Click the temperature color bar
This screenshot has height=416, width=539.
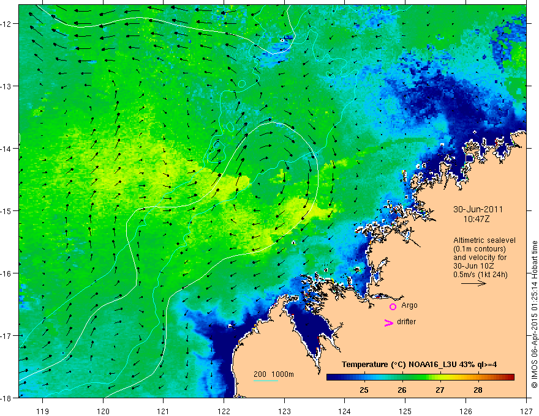(420, 377)
